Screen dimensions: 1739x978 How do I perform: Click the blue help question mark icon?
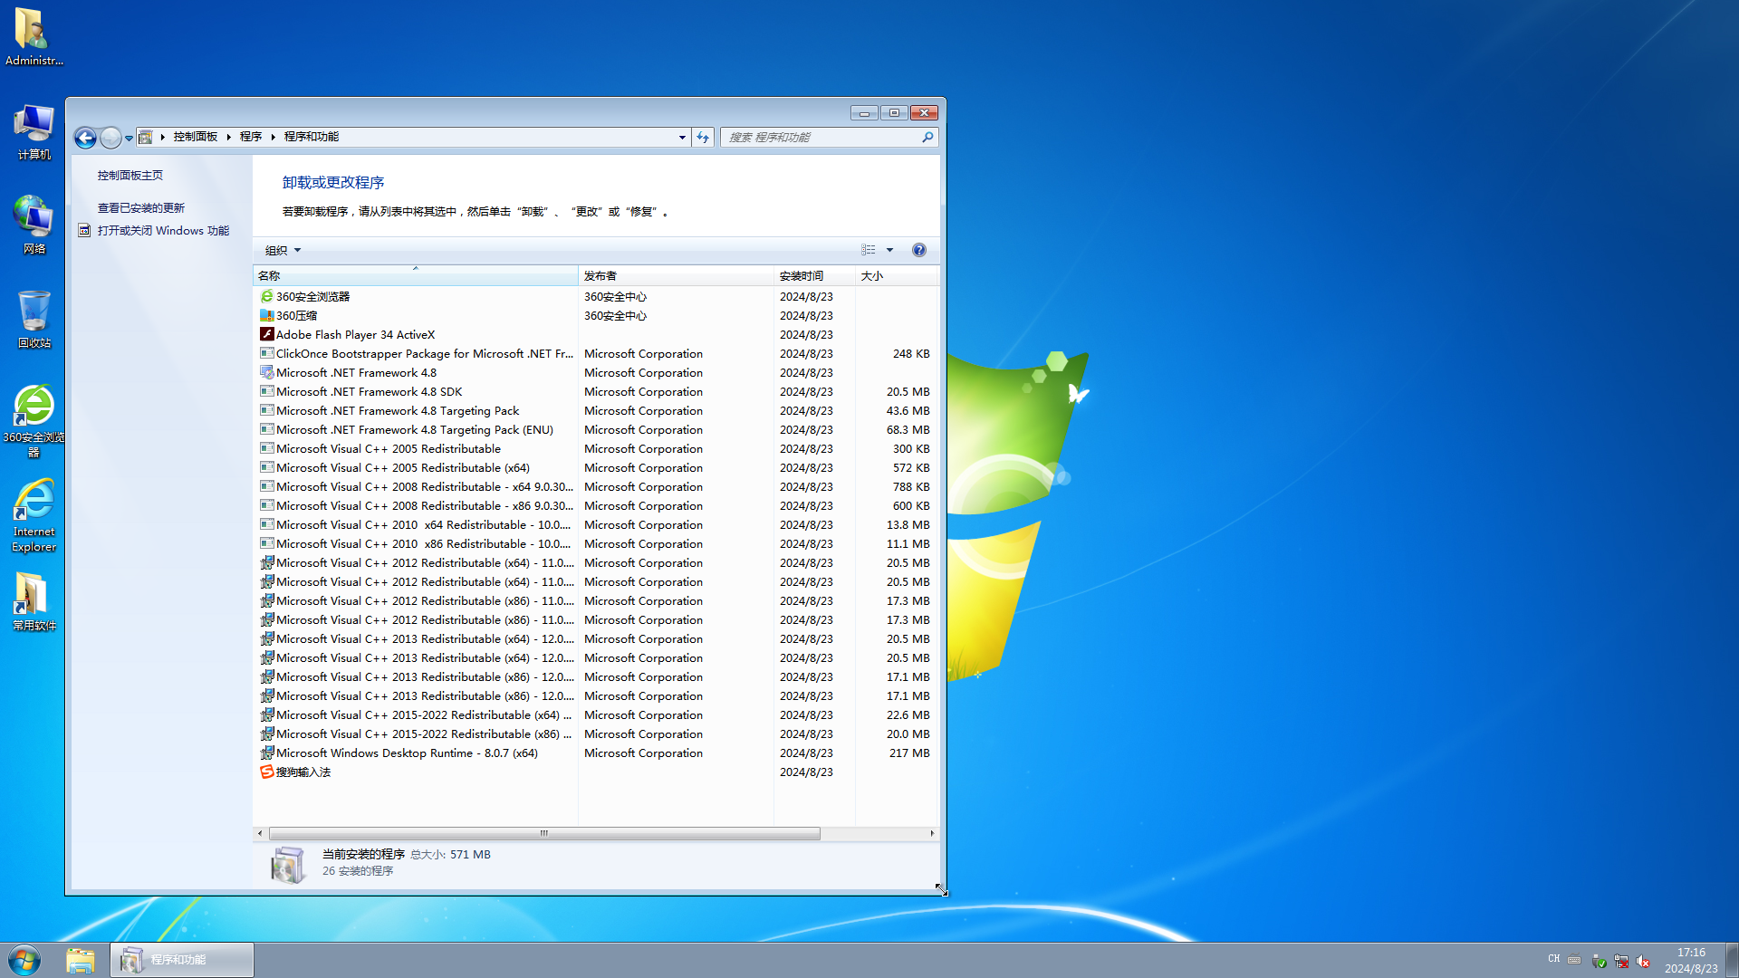[919, 250]
